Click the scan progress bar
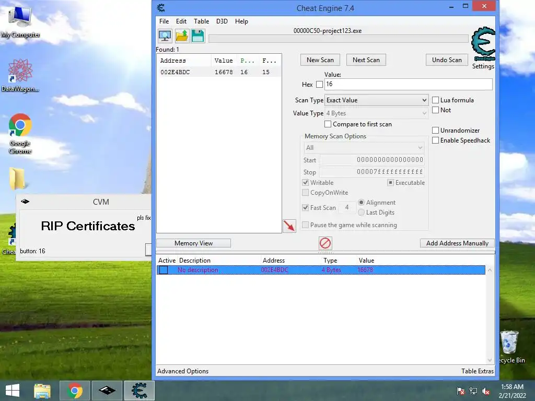535x401 pixels. [x=338, y=39]
